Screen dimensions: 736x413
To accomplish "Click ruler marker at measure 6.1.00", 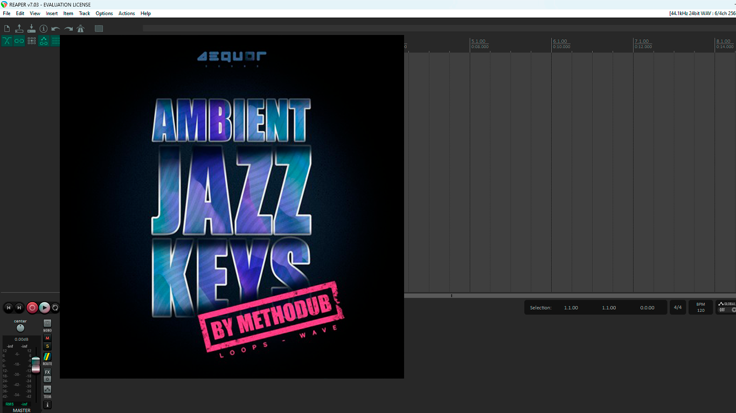I will pos(560,41).
